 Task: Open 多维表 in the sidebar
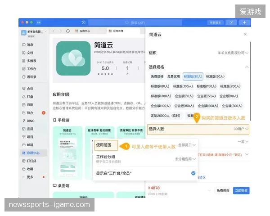29,61
